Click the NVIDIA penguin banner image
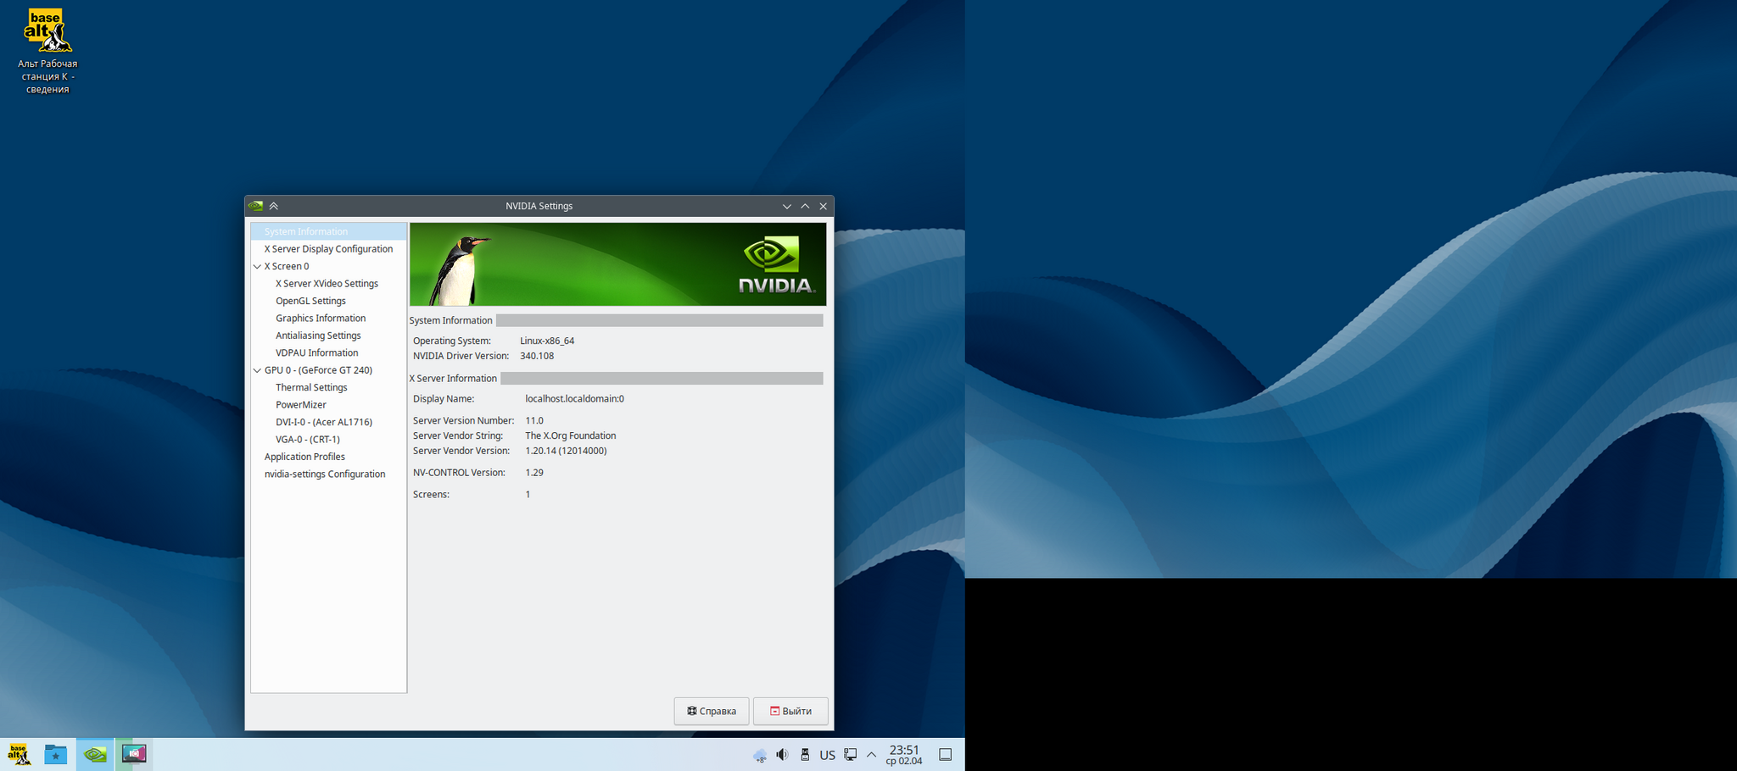The image size is (1737, 771). 617,264
